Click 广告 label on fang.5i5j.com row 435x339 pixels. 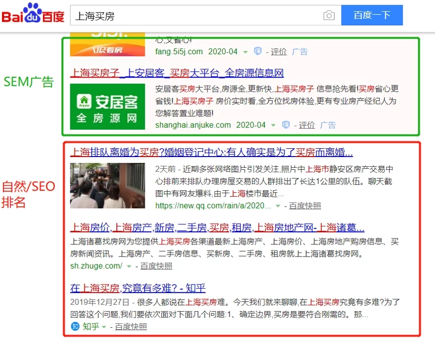coord(300,52)
